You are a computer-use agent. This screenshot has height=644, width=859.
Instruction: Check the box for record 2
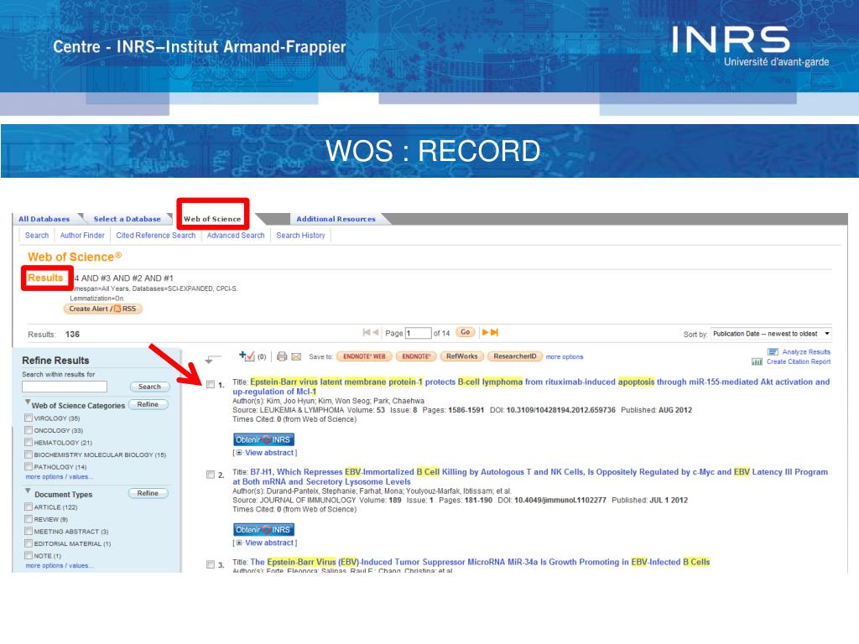[x=211, y=475]
